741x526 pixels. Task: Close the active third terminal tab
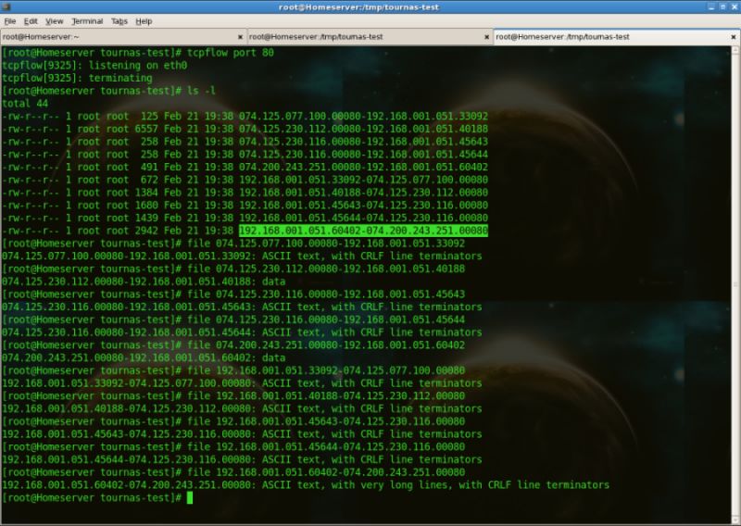coord(734,37)
